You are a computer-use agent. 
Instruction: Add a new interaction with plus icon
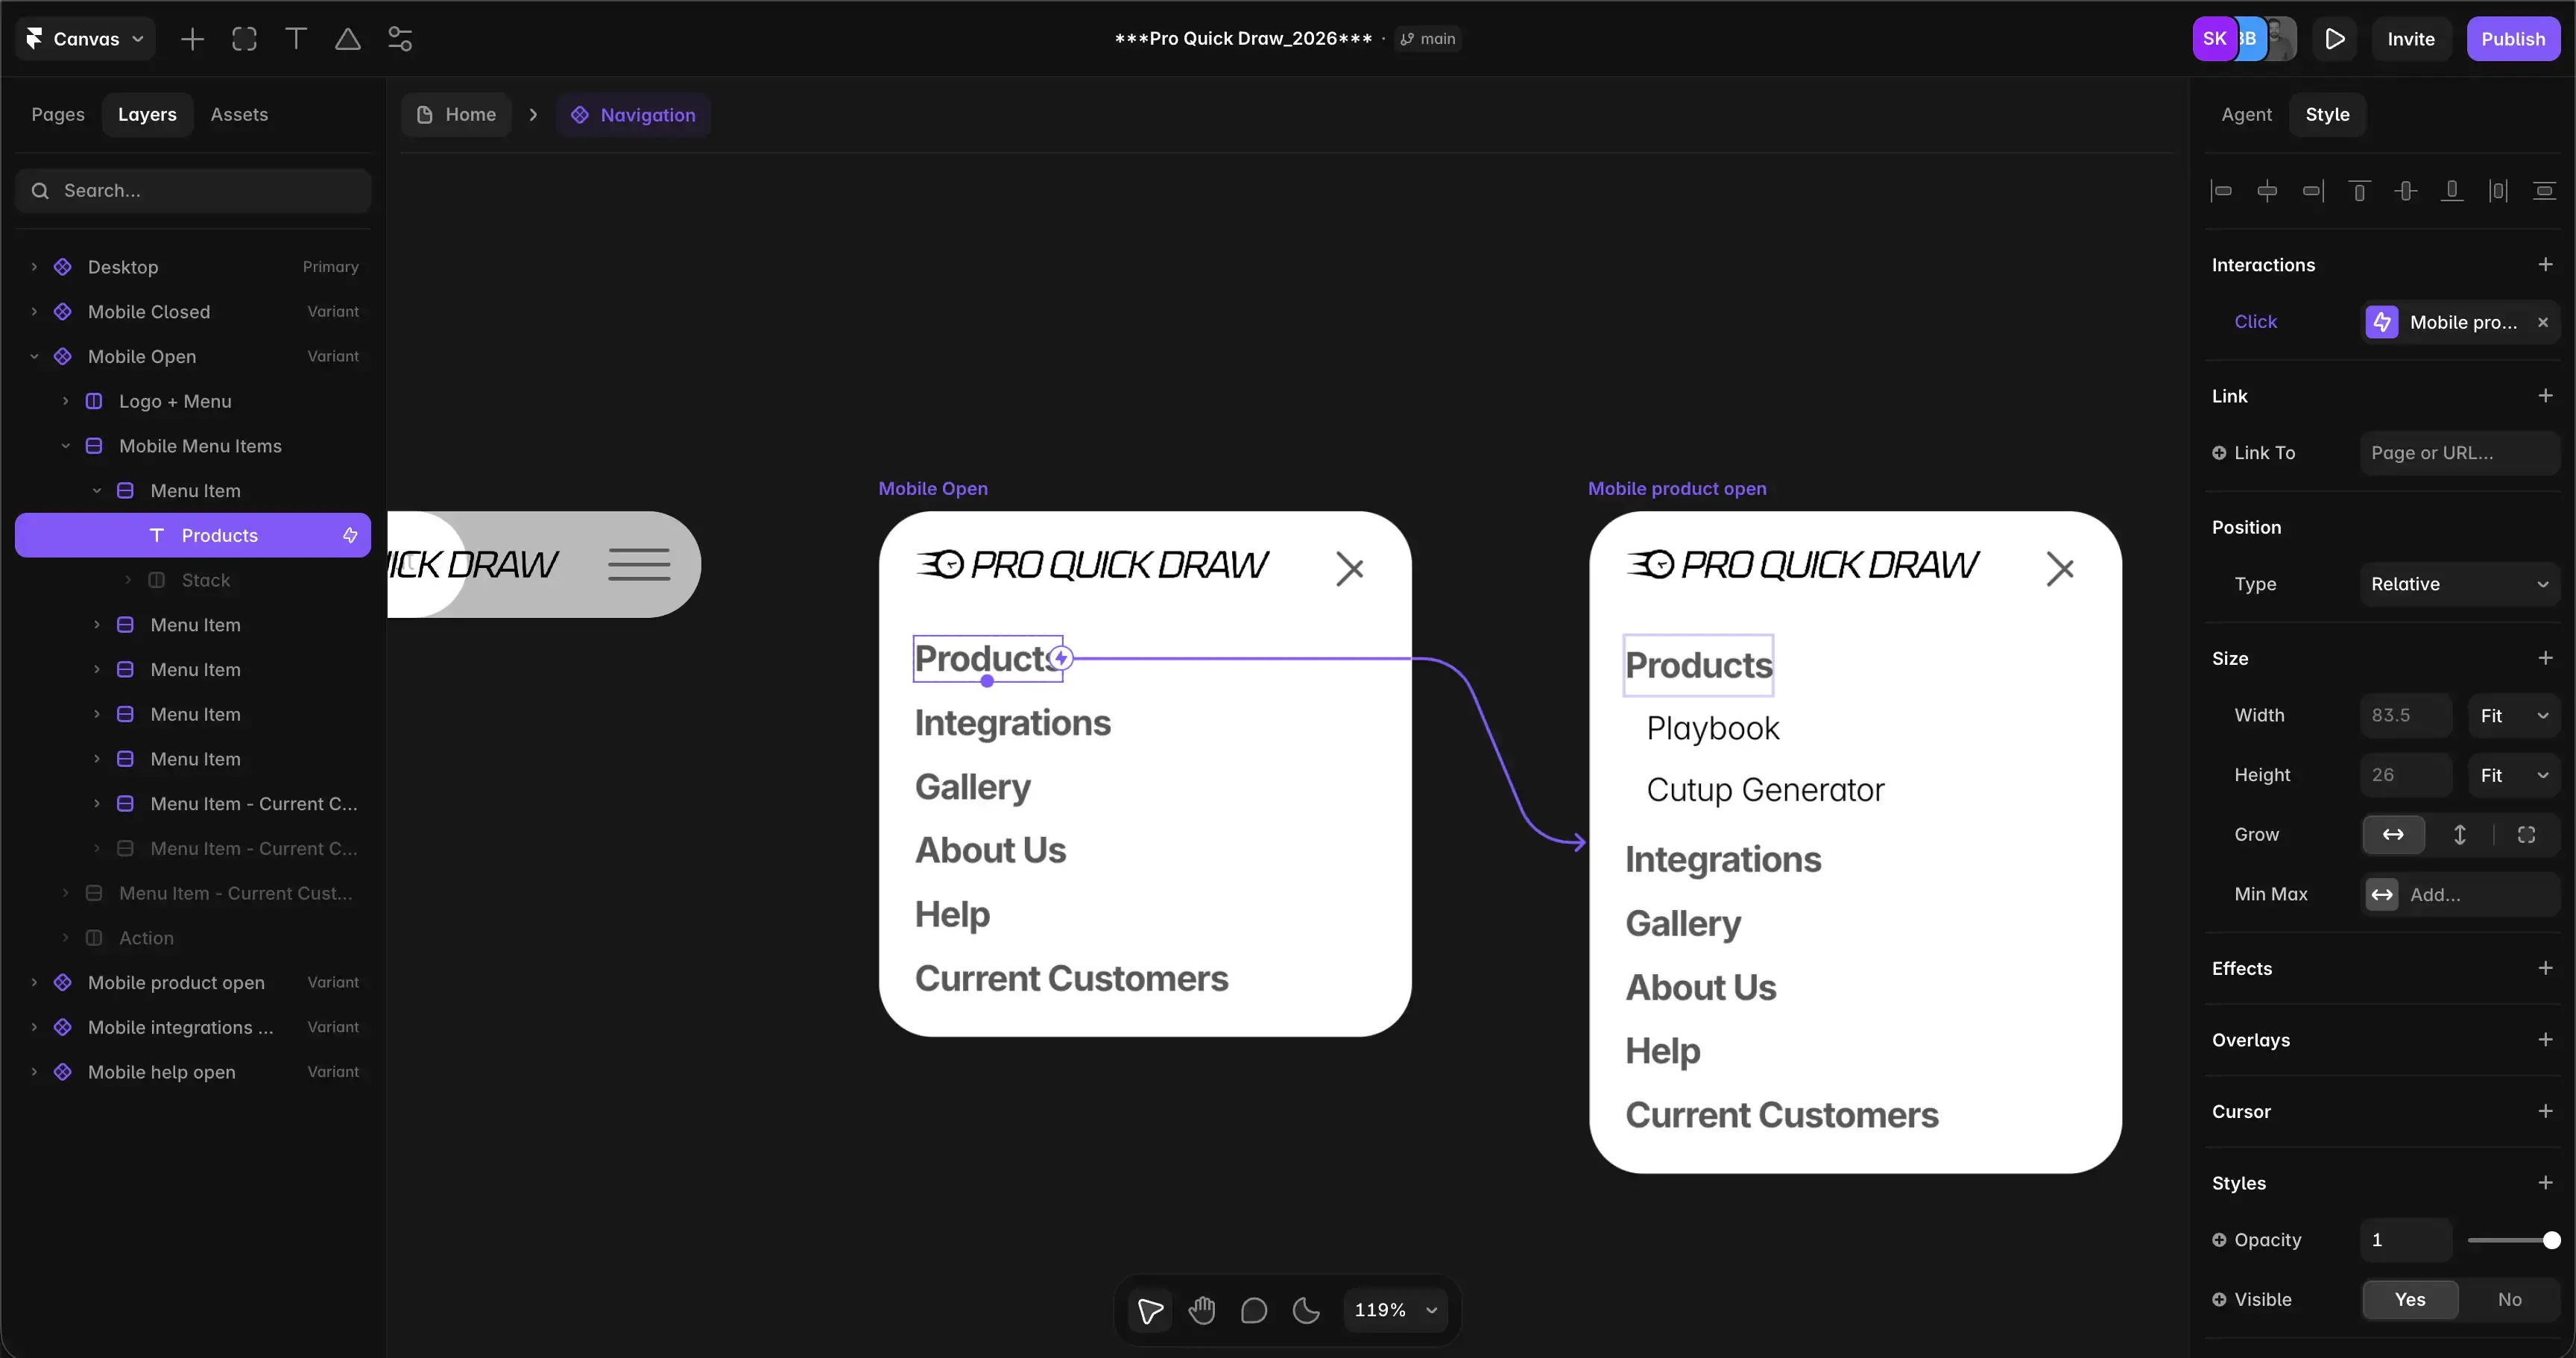(2545, 265)
